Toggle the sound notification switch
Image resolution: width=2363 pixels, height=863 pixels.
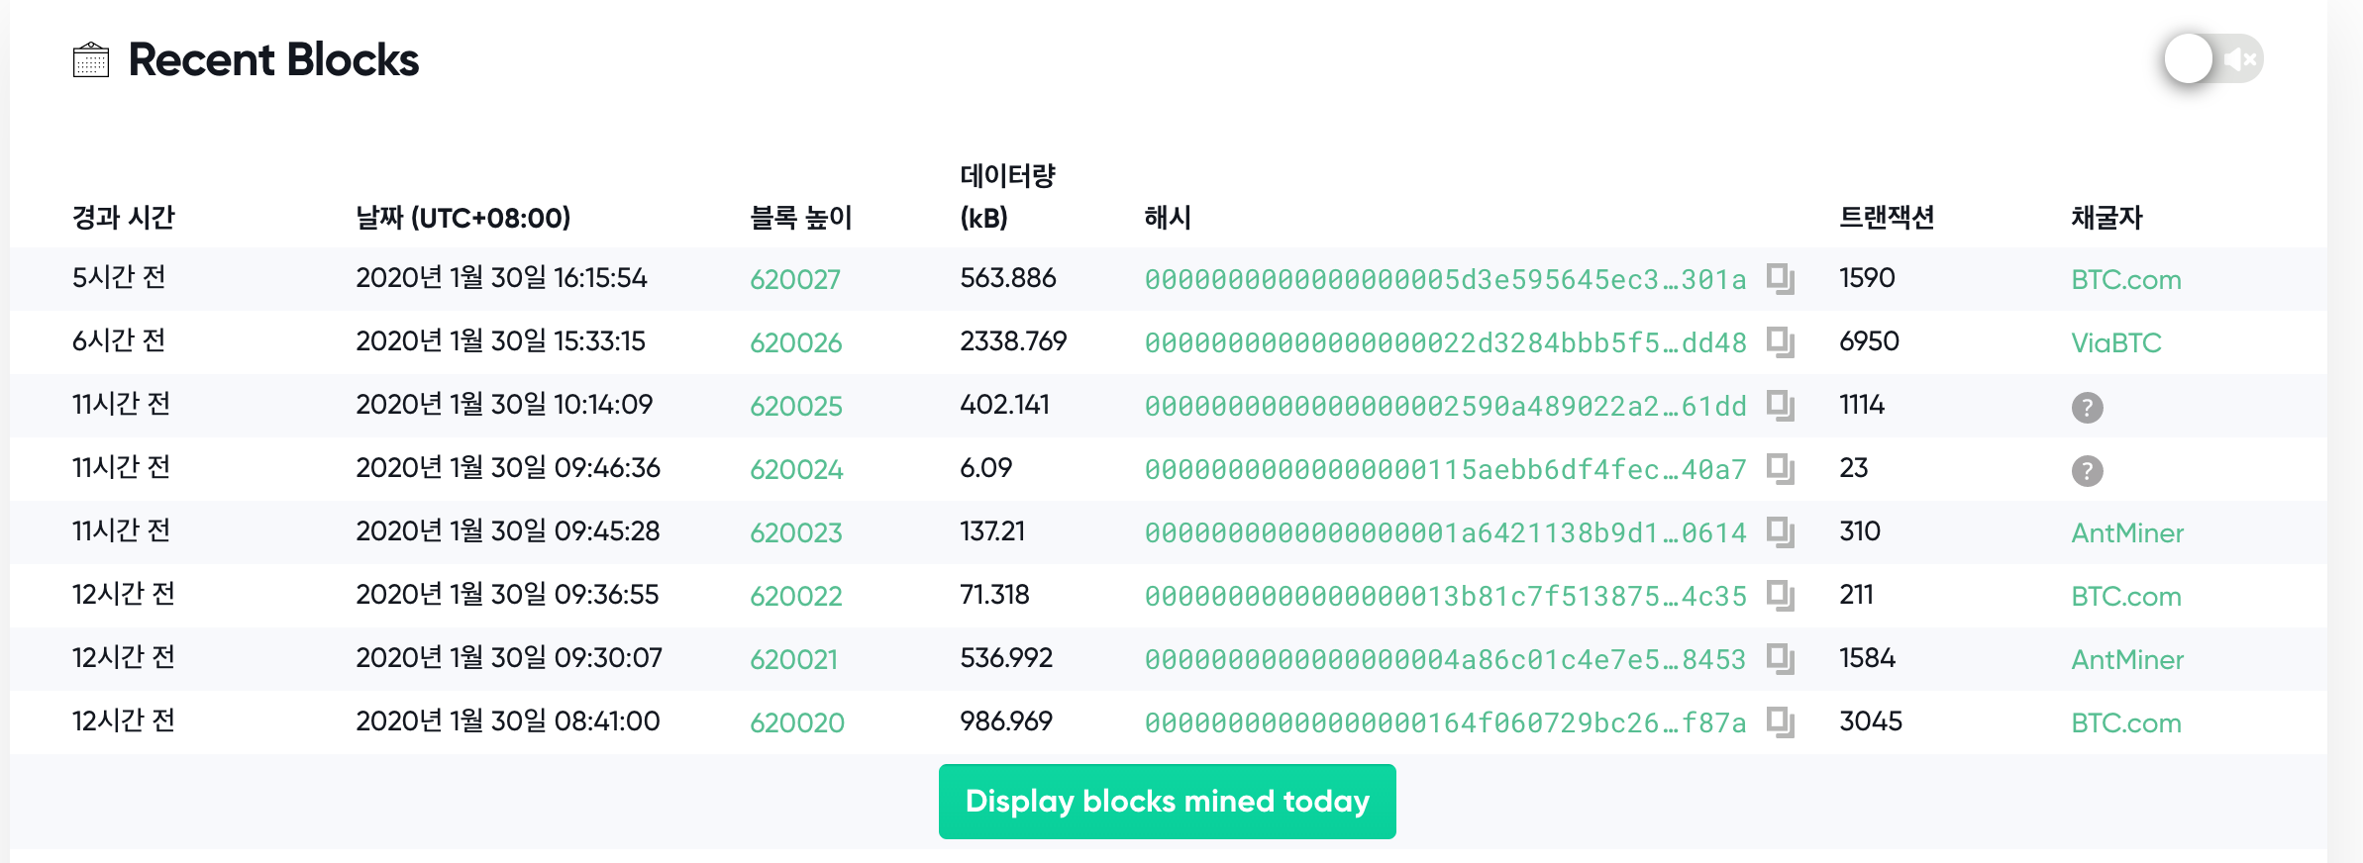tap(2212, 59)
